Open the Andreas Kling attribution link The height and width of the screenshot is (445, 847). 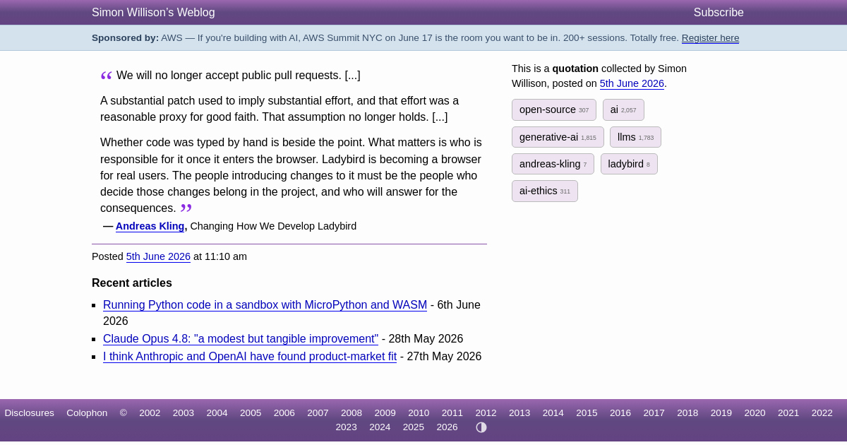150,226
